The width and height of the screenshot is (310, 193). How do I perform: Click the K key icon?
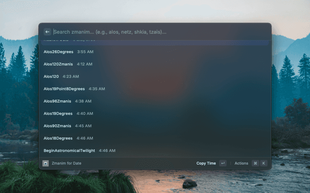tap(263, 163)
